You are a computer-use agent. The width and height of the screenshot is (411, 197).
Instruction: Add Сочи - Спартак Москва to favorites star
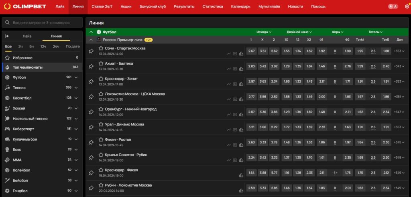coord(101,48)
